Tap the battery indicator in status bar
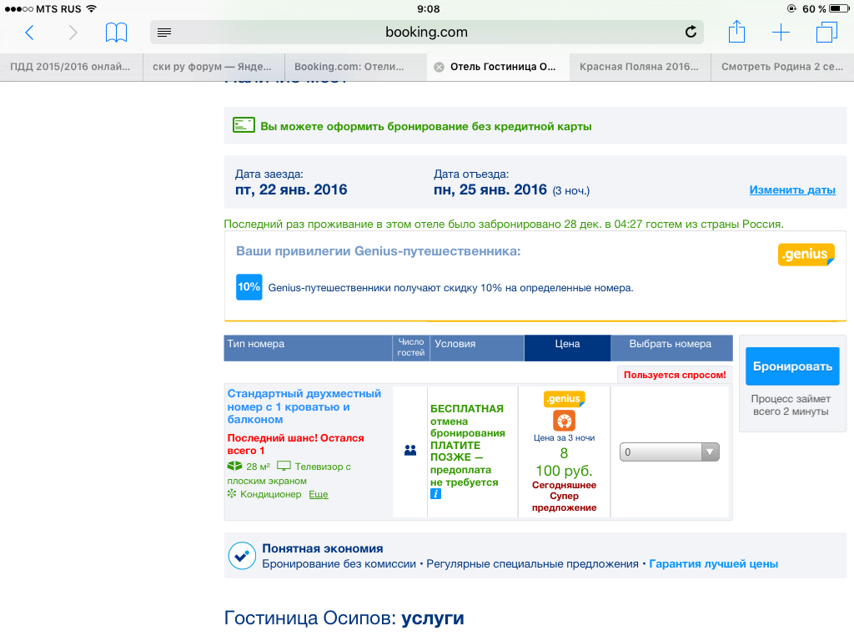This screenshot has height=641, width=854. tap(839, 8)
